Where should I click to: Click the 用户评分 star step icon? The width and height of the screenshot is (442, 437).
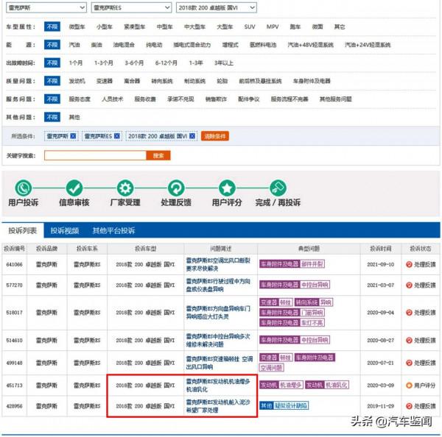pyautogui.click(x=227, y=188)
